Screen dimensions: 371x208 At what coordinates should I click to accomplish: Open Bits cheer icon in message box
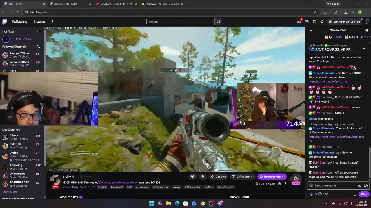coord(360,186)
